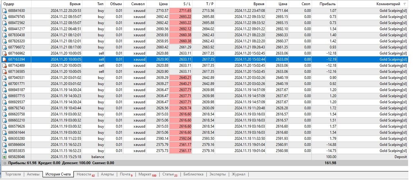Sort by the Ордер column header
This screenshot has height=180, width=416.
(16, 4)
